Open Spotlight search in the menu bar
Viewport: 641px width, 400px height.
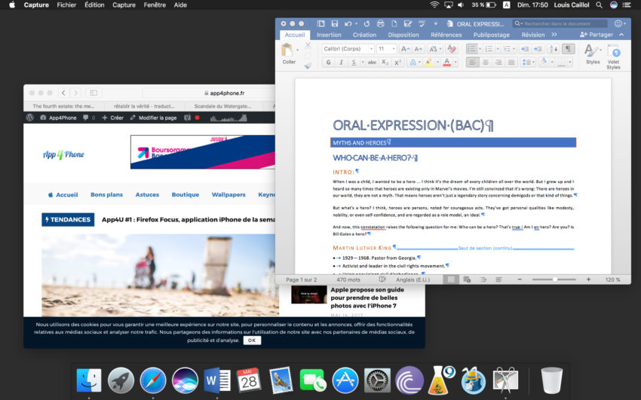pyautogui.click(x=599, y=5)
